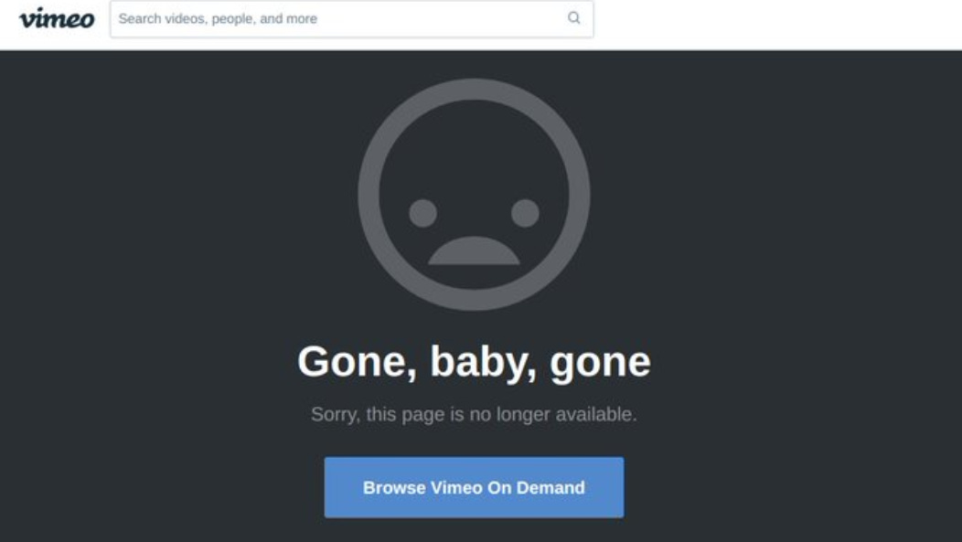Click the 'o' at the end of the Vimeo logo
This screenshot has height=542, width=962.
pos(87,21)
